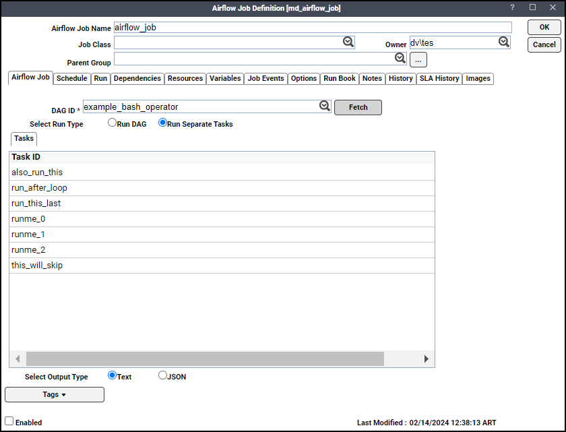
Task: Click the Task ID column header
Action: (x=222, y=157)
